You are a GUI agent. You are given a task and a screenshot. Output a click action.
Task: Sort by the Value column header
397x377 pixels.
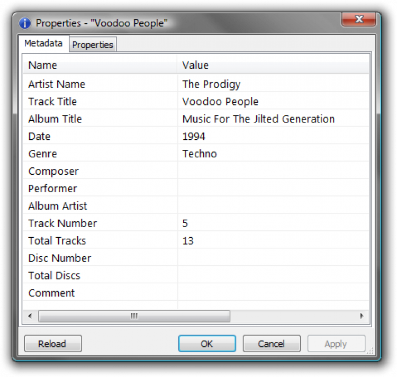click(x=273, y=65)
